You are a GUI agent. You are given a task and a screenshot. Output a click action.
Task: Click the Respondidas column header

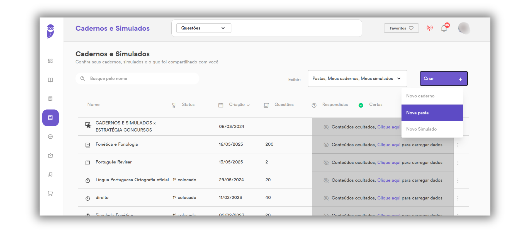coord(335,105)
